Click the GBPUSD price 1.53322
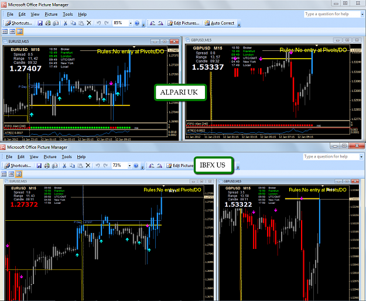Viewport: 366px width, 301px height. tap(238, 204)
